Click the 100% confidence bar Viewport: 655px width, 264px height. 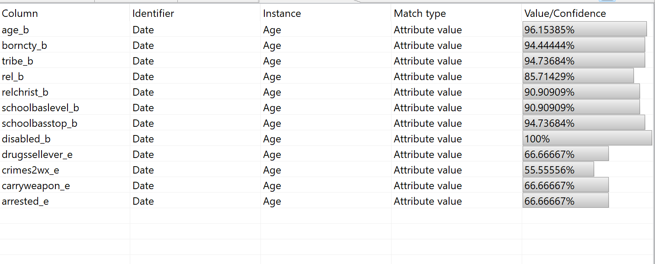click(x=587, y=139)
